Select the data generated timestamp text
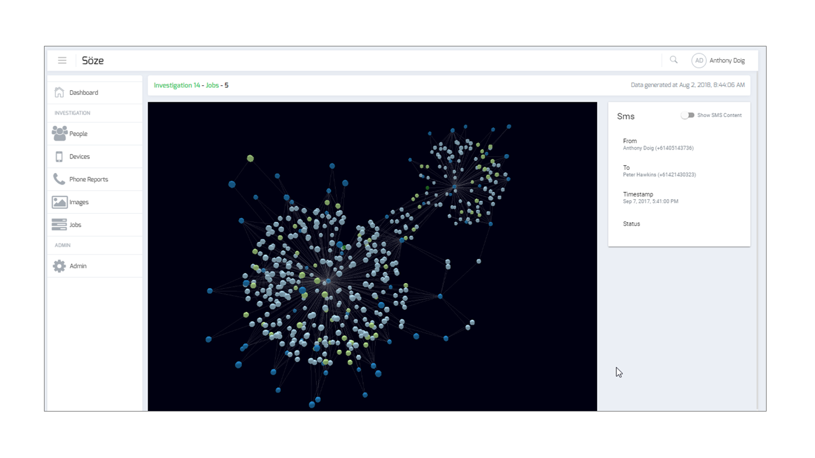Viewport: 815px width, 458px height. pos(688,85)
